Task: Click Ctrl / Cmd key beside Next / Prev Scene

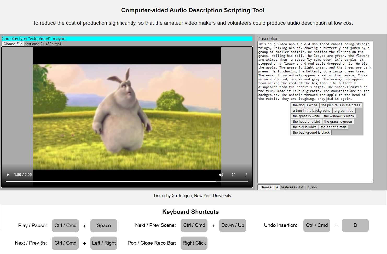Action: pyautogui.click(x=194, y=225)
